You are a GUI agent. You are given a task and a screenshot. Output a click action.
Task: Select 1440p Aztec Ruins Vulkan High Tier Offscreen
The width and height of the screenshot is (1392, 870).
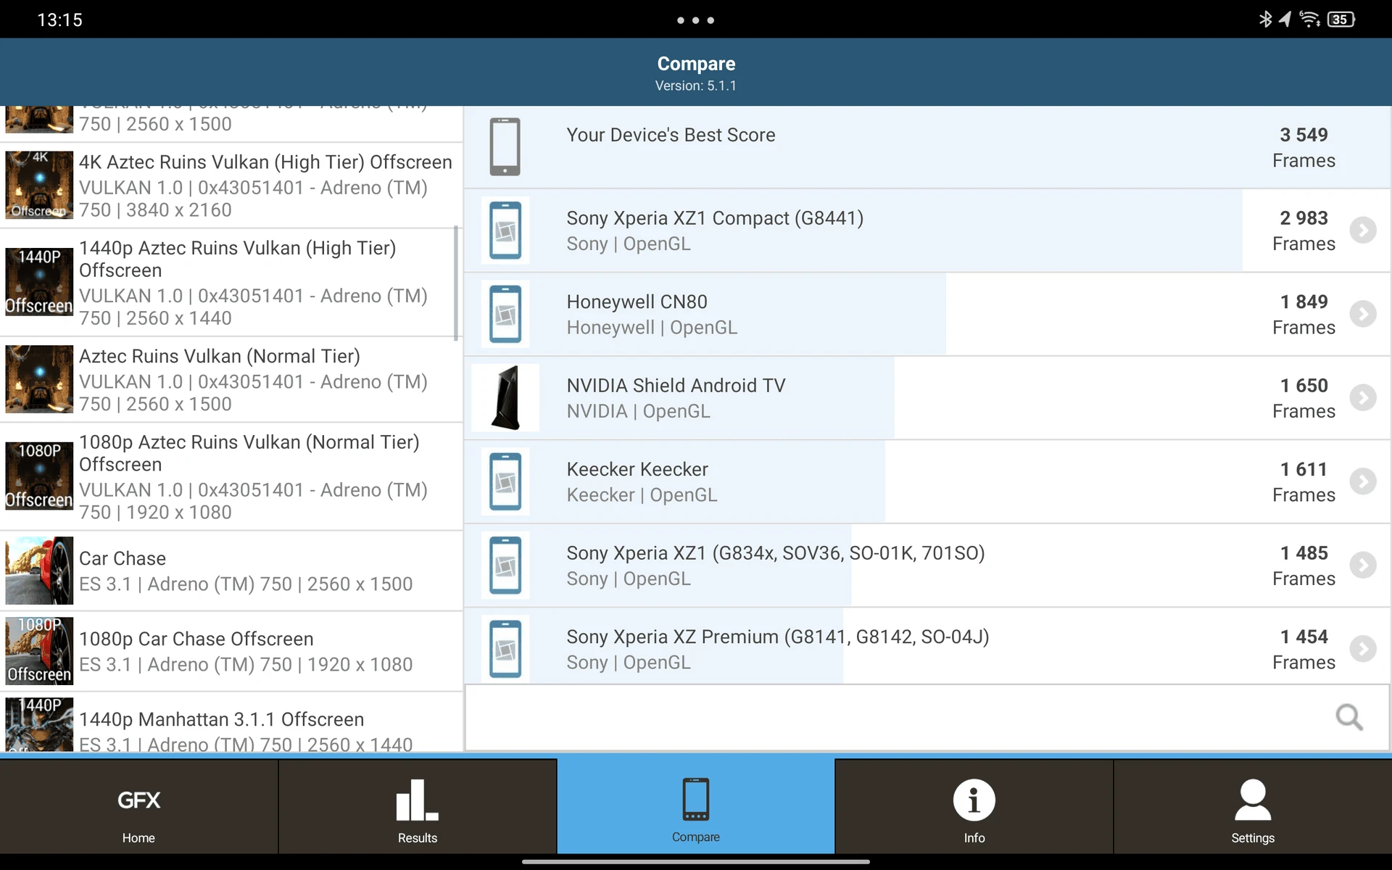pos(231,283)
